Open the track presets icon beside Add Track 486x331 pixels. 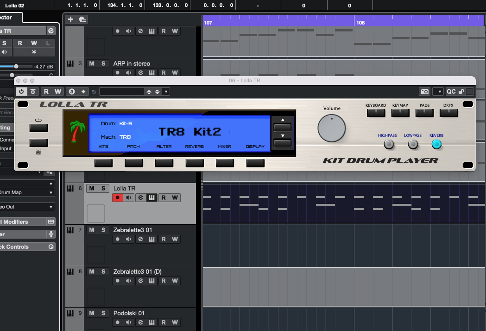coord(82,19)
